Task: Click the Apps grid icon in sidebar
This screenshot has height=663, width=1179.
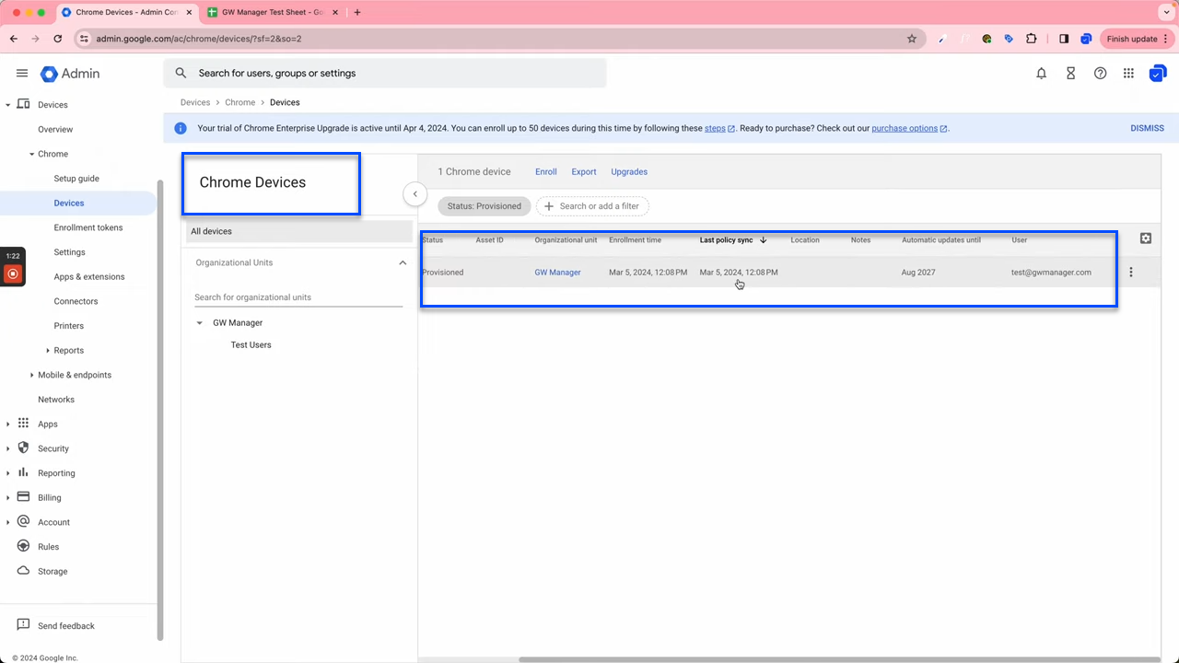Action: tap(23, 424)
